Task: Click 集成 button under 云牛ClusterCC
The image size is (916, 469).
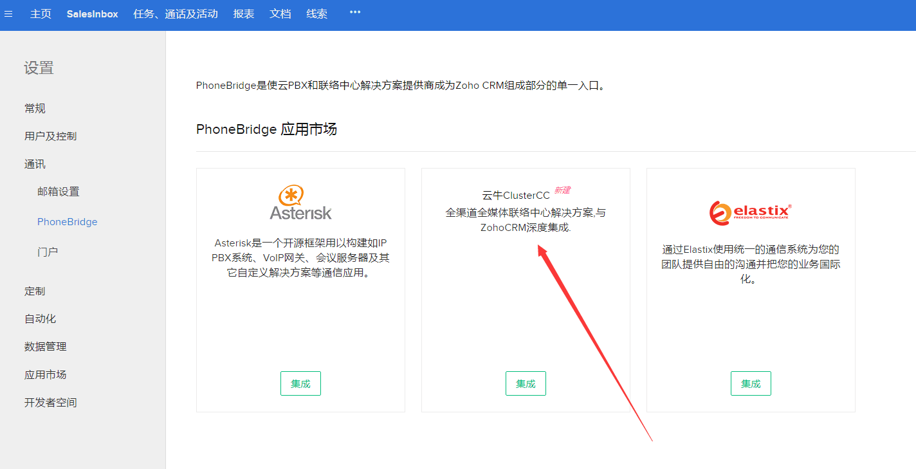Action: tap(526, 383)
